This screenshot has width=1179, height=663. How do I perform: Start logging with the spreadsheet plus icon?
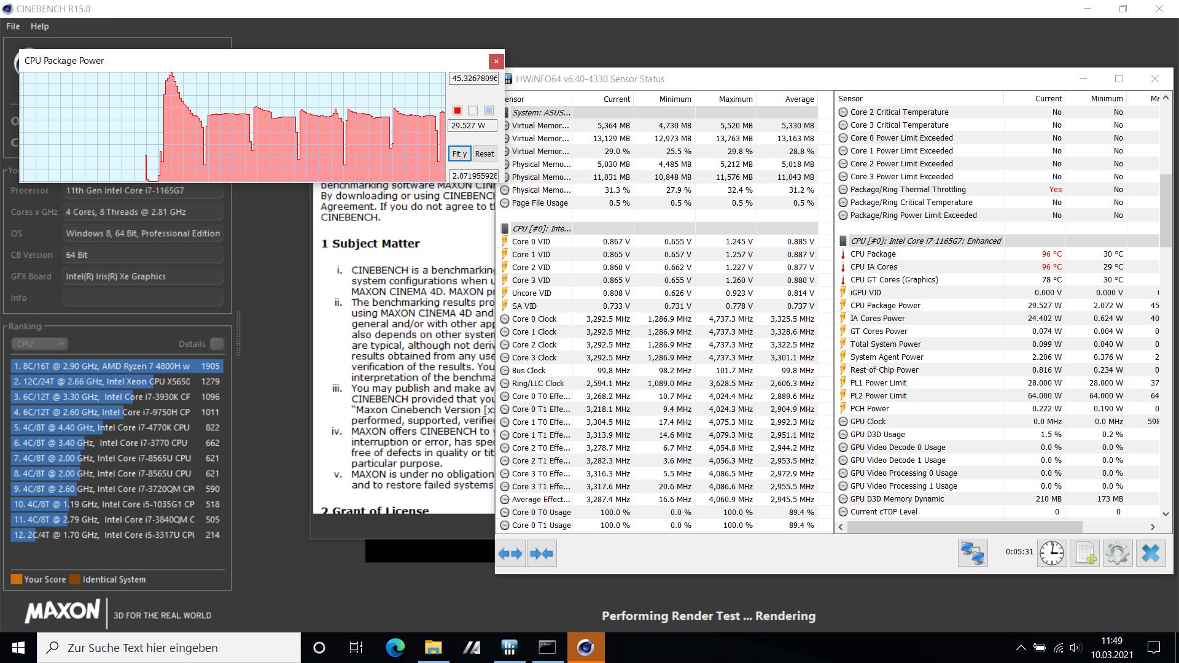click(1085, 553)
